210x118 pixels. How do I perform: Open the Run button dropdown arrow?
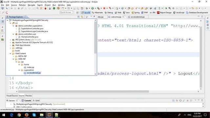(x=95, y=8)
